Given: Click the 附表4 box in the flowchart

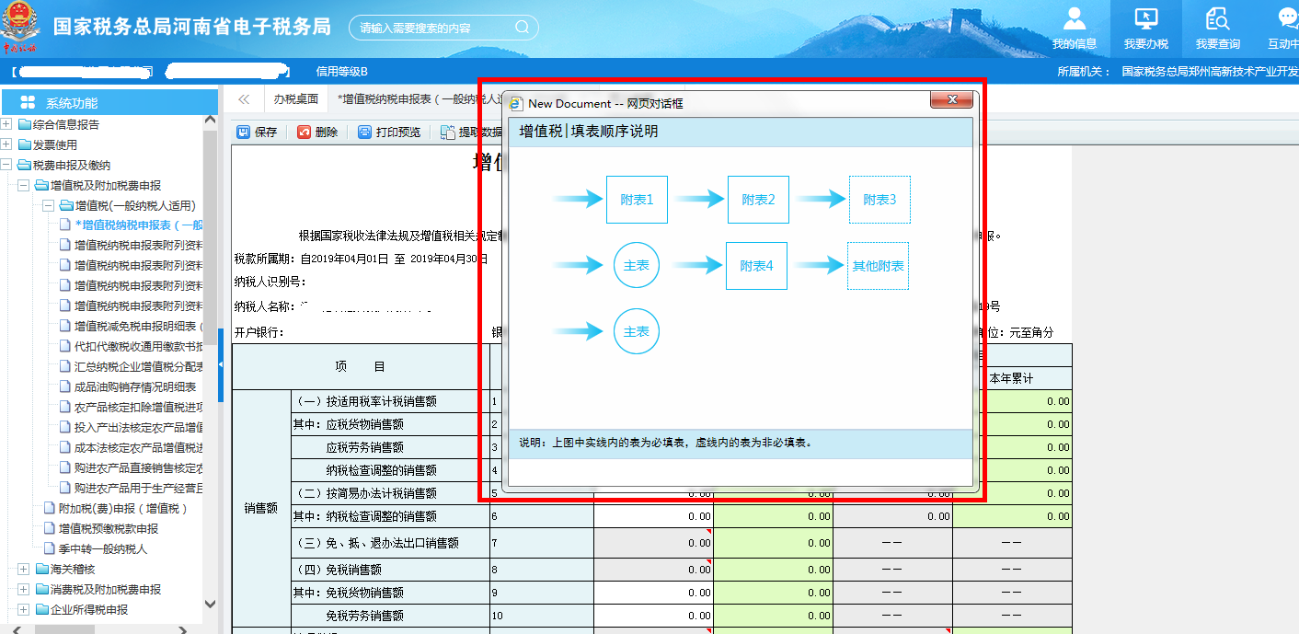Looking at the screenshot, I should tap(756, 266).
